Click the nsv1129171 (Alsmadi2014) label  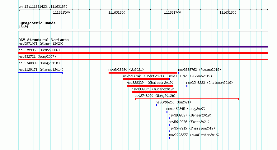coord(41,70)
